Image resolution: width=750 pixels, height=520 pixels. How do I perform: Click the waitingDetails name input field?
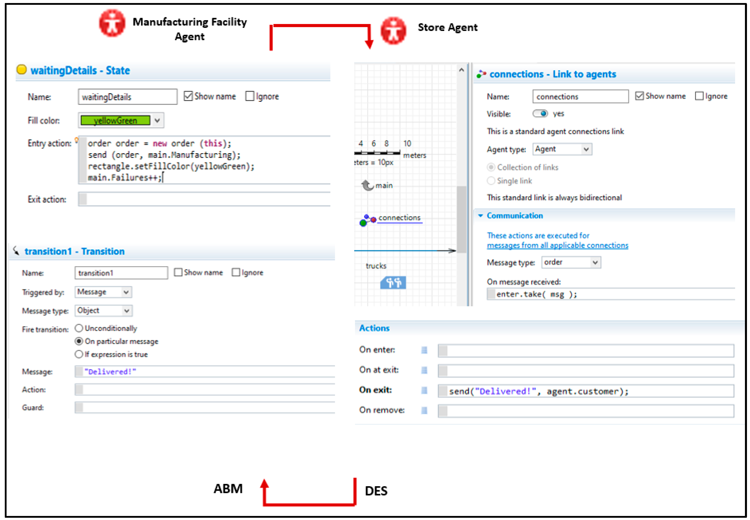128,97
